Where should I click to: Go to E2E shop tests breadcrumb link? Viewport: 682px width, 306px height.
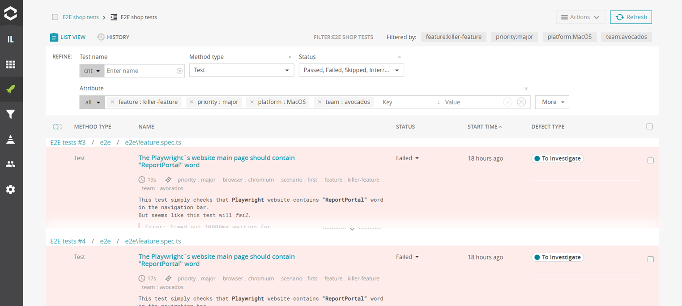[80, 17]
